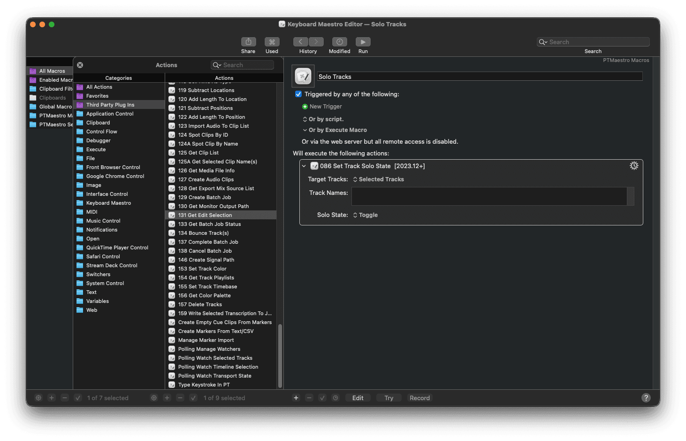Click the Solo Tracks macro icon

(x=303, y=76)
